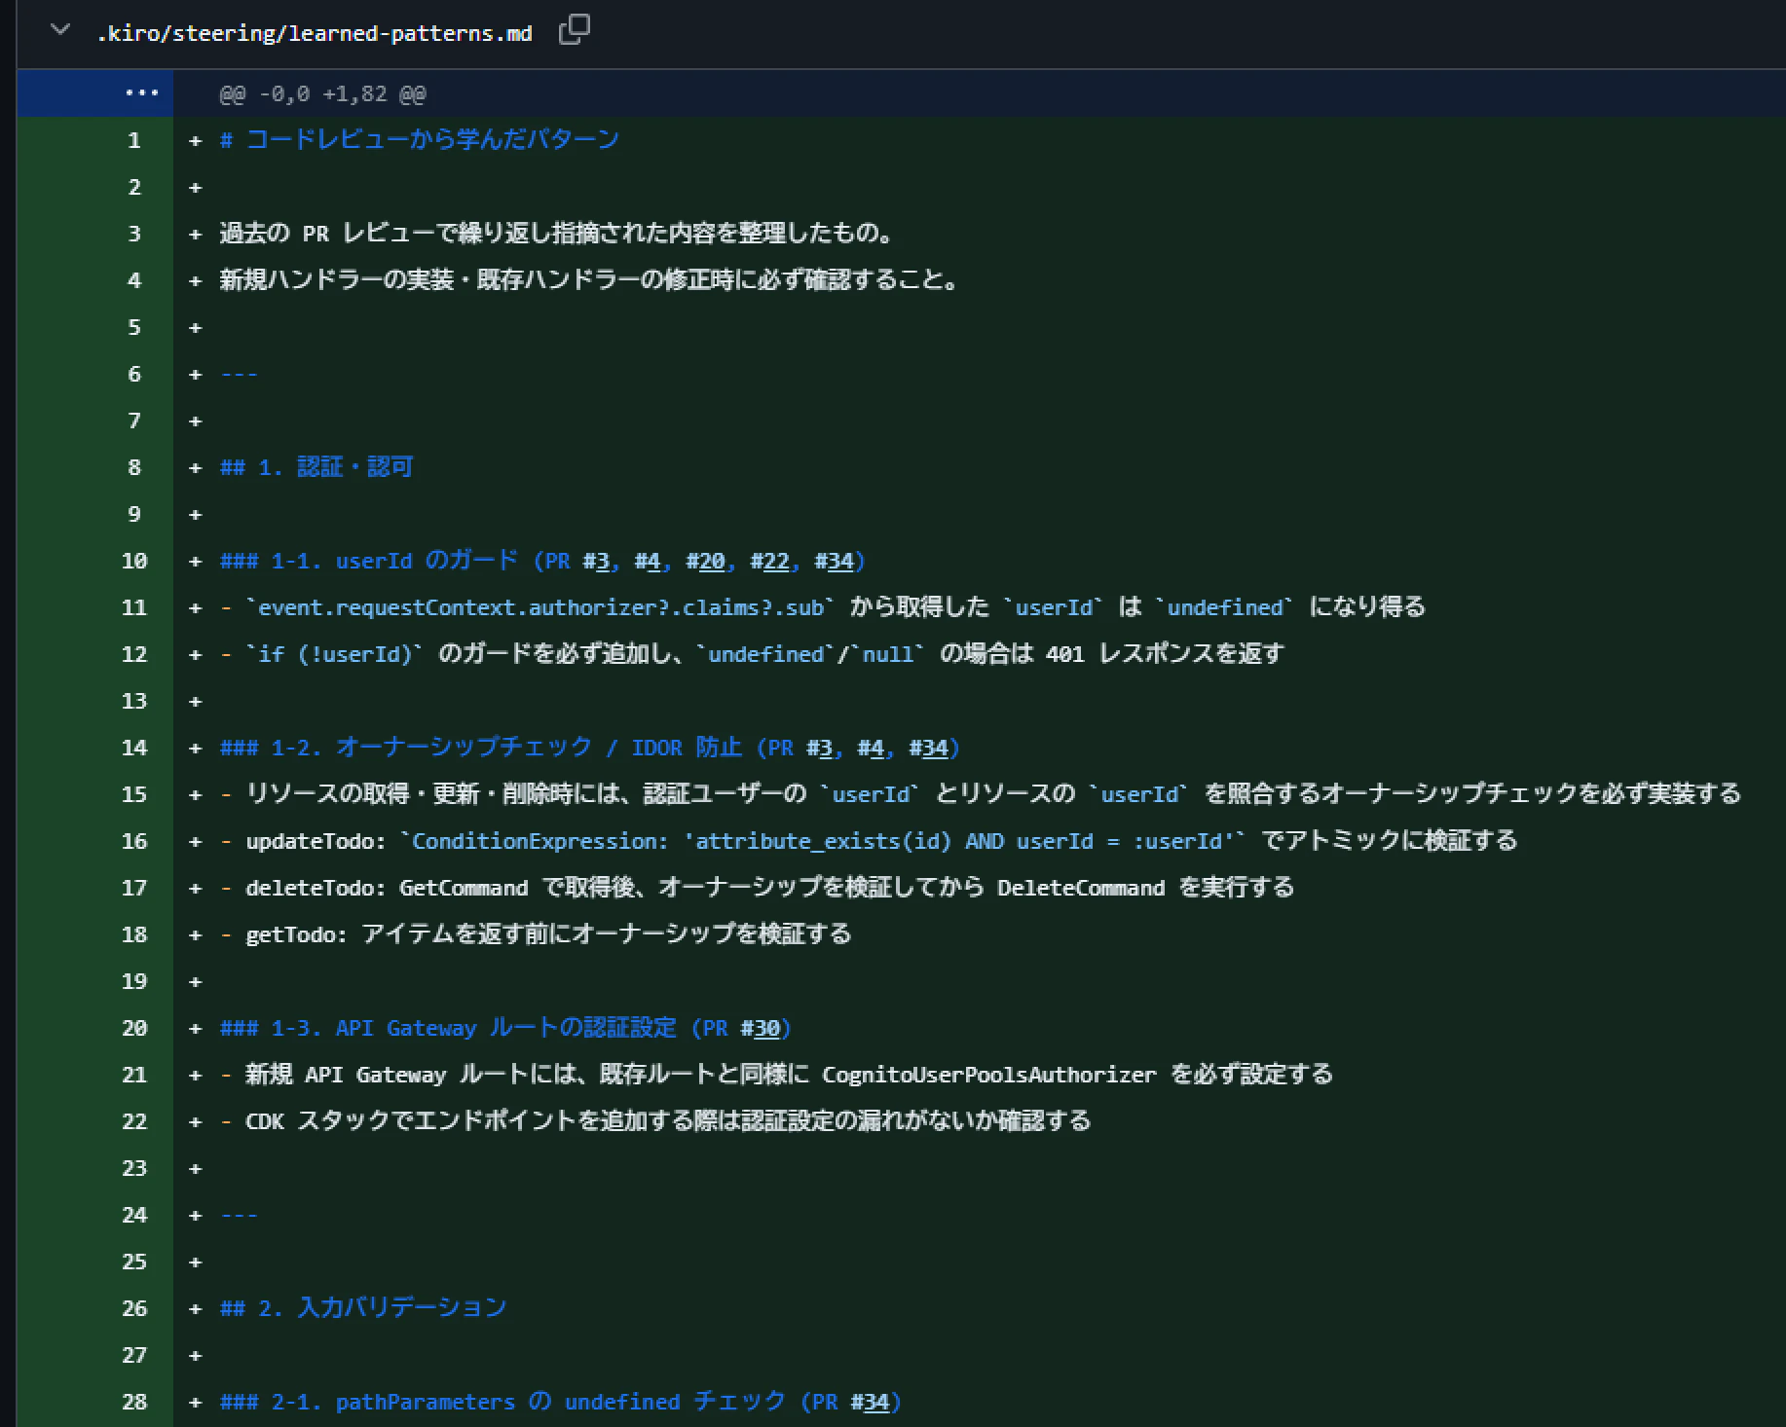Viewport: 1786px width, 1427px height.
Task: Open PR #3 link in the IDOR heading
Action: pos(820,749)
